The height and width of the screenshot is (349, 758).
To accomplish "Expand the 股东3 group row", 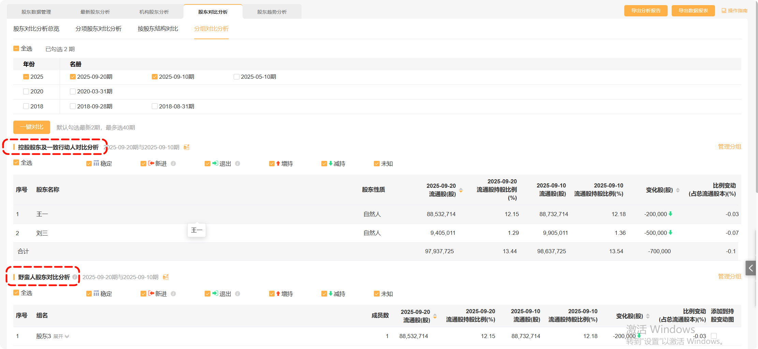I will (61, 336).
